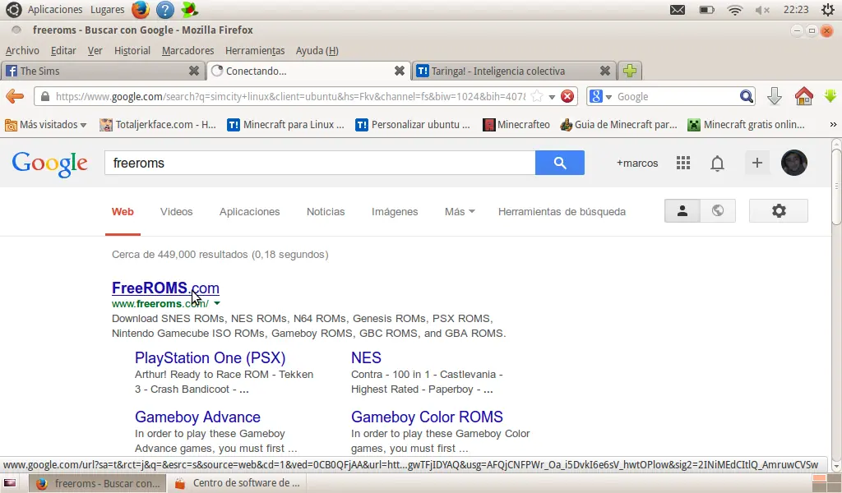The height and width of the screenshot is (493, 842).
Task: Open the Archivo menu
Action: (22, 50)
